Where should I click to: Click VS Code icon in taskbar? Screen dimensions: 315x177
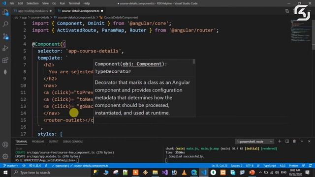(203, 173)
